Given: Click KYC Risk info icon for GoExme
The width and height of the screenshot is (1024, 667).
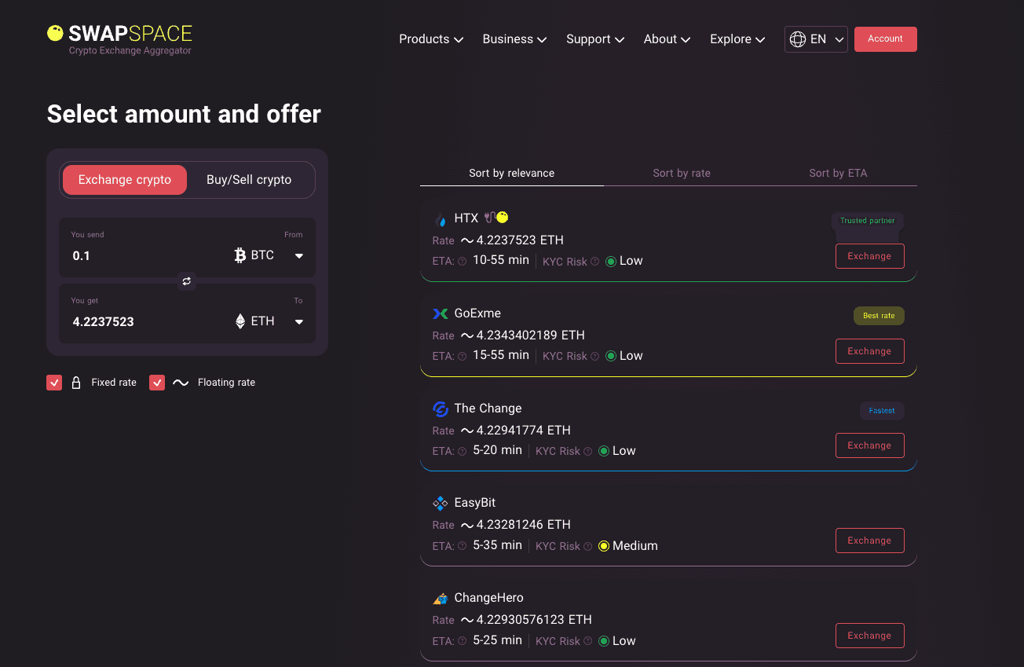Looking at the screenshot, I should (594, 357).
